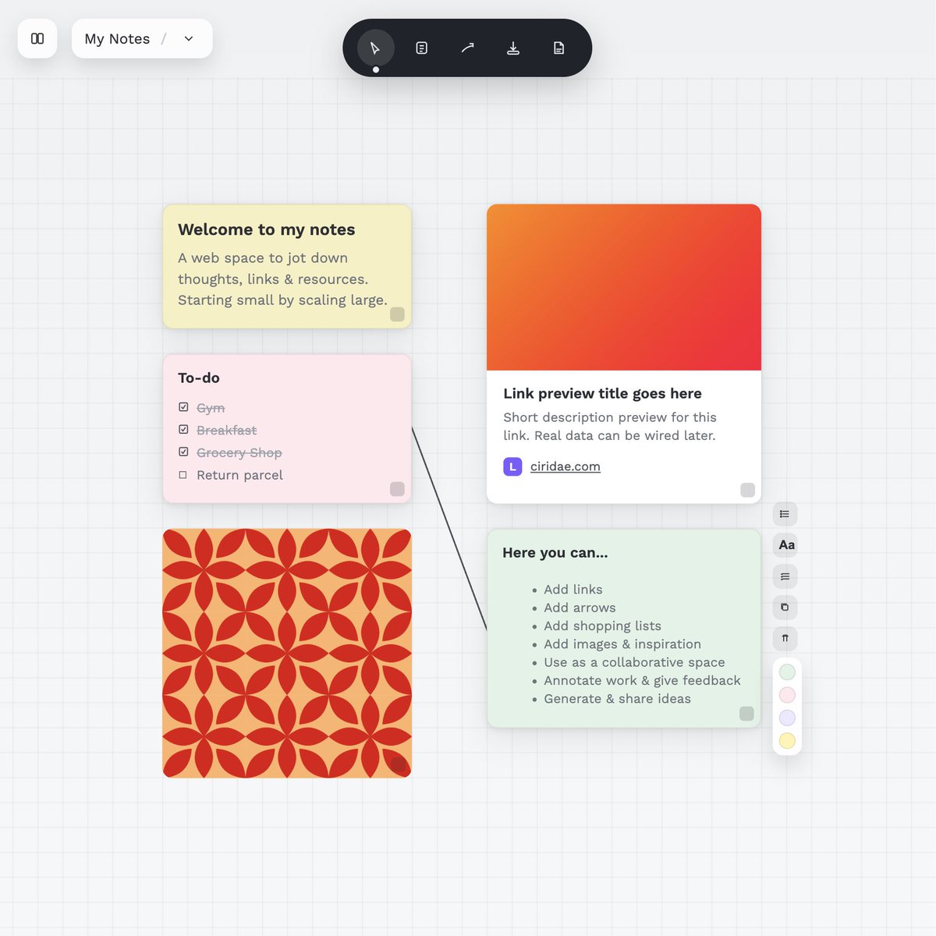Click the handle on the floral pattern image
This screenshot has height=936, width=936.
pos(398,764)
